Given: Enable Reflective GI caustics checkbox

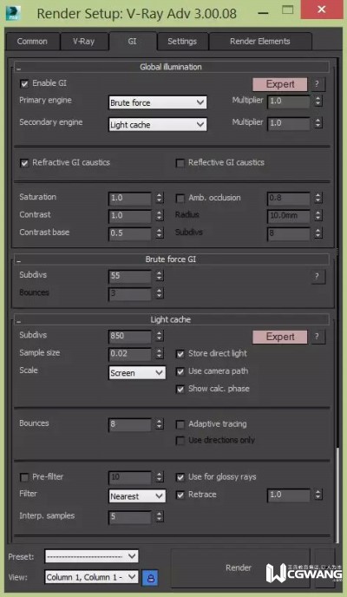Looking at the screenshot, I should (180, 163).
